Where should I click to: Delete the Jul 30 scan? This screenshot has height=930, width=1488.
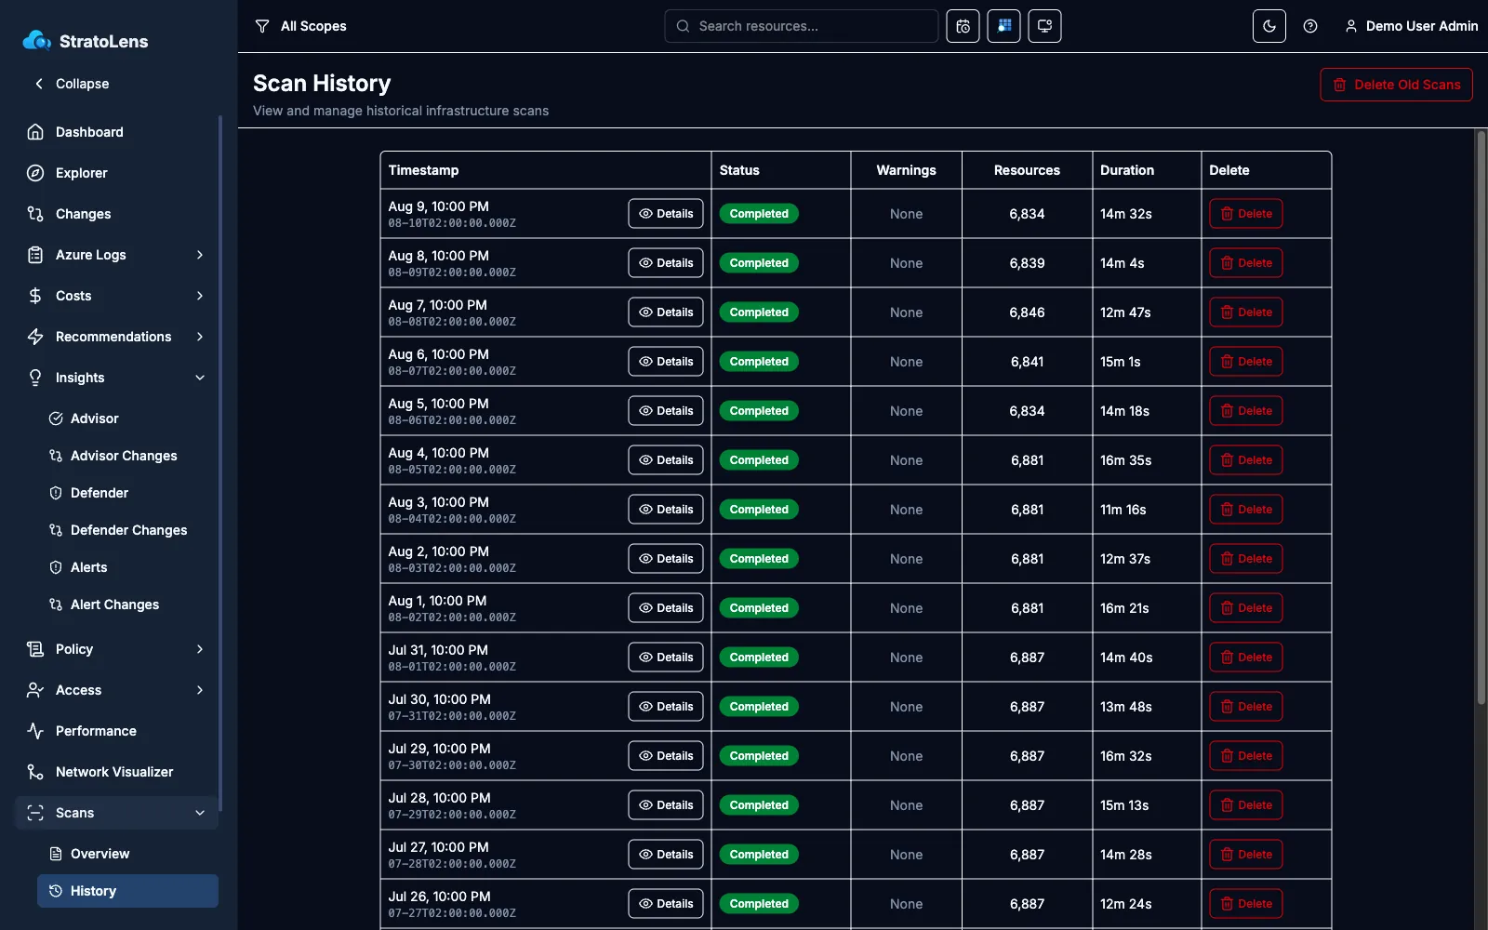point(1246,707)
